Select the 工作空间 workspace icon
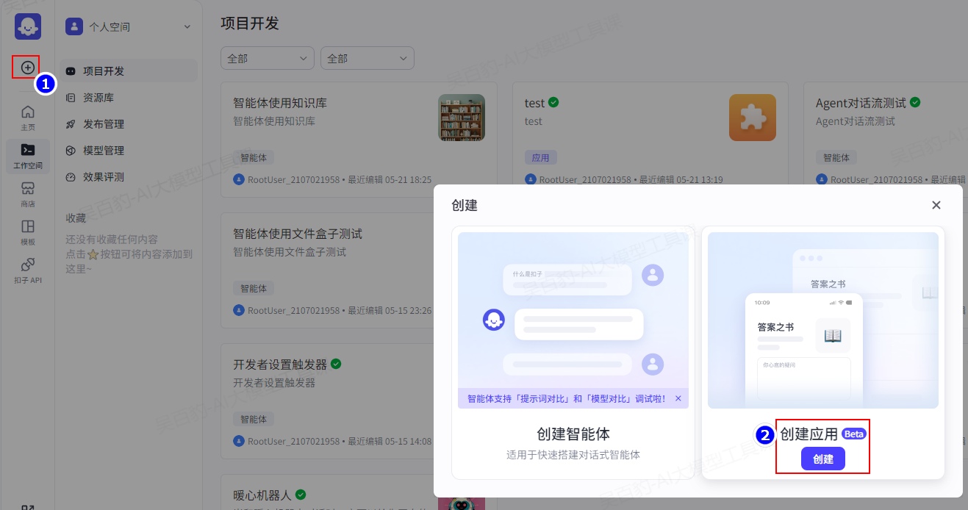968x510 pixels. [x=28, y=155]
